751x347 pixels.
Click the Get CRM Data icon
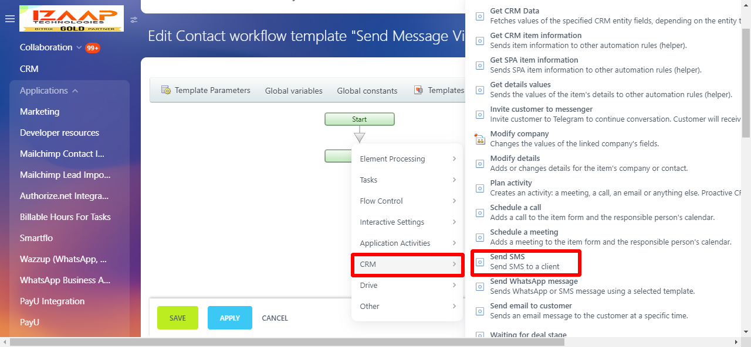click(x=480, y=16)
